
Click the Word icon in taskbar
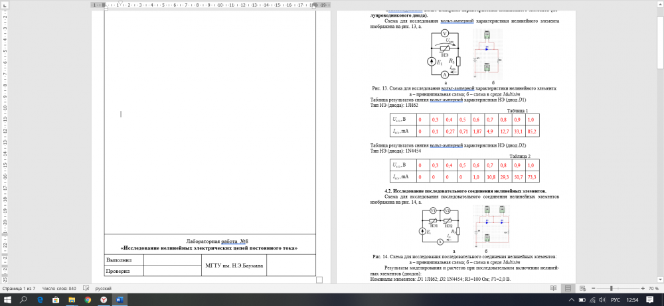(120, 300)
